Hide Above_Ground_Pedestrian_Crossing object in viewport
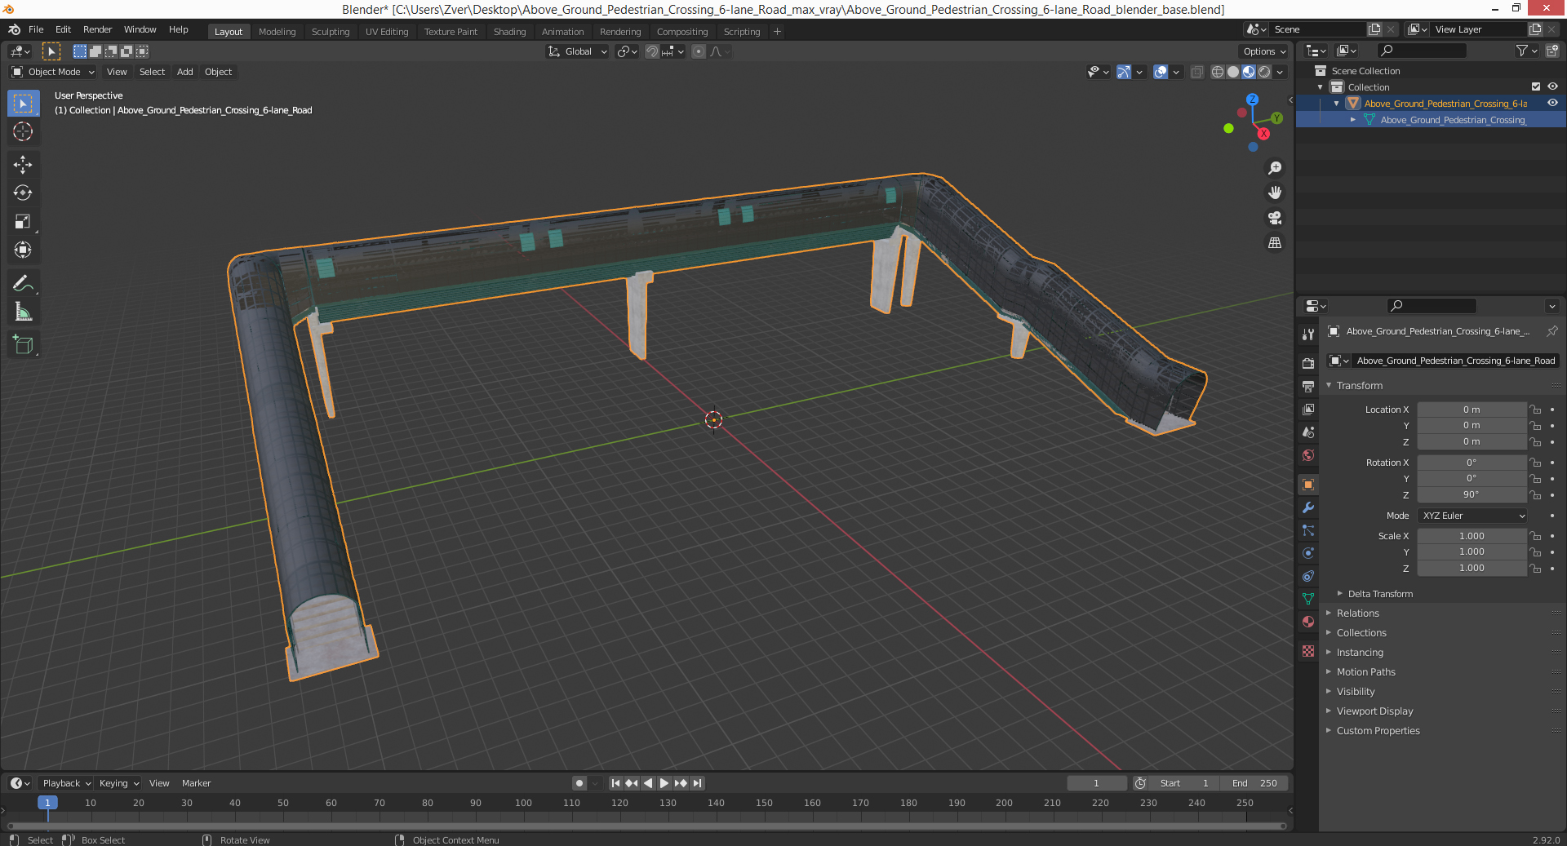Viewport: 1567px width, 846px height. (x=1552, y=103)
